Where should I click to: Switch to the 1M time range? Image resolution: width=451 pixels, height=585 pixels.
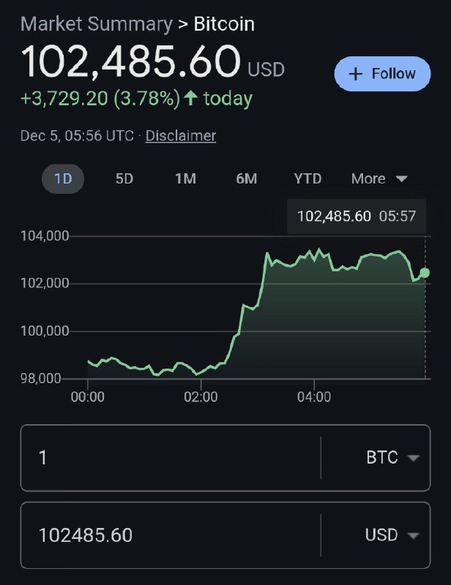point(186,178)
